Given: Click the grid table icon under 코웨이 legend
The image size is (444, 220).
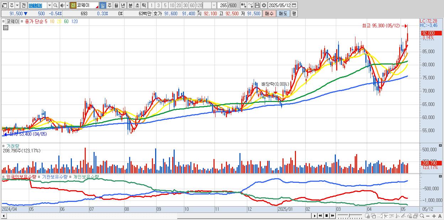Looking at the screenshot, I should tap(6, 27).
